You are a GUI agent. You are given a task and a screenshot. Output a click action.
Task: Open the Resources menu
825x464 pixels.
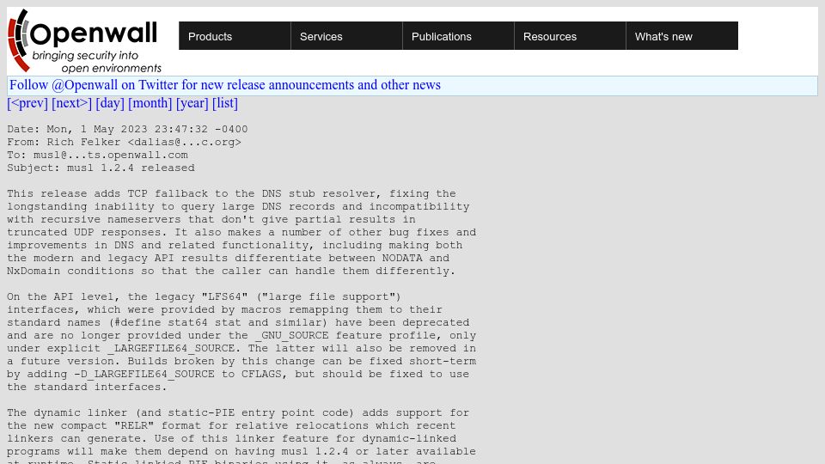570,36
